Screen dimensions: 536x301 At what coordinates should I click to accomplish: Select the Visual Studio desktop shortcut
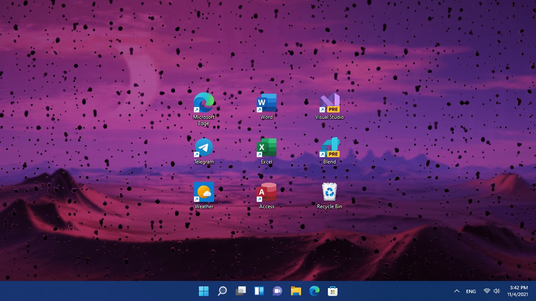pos(330,106)
